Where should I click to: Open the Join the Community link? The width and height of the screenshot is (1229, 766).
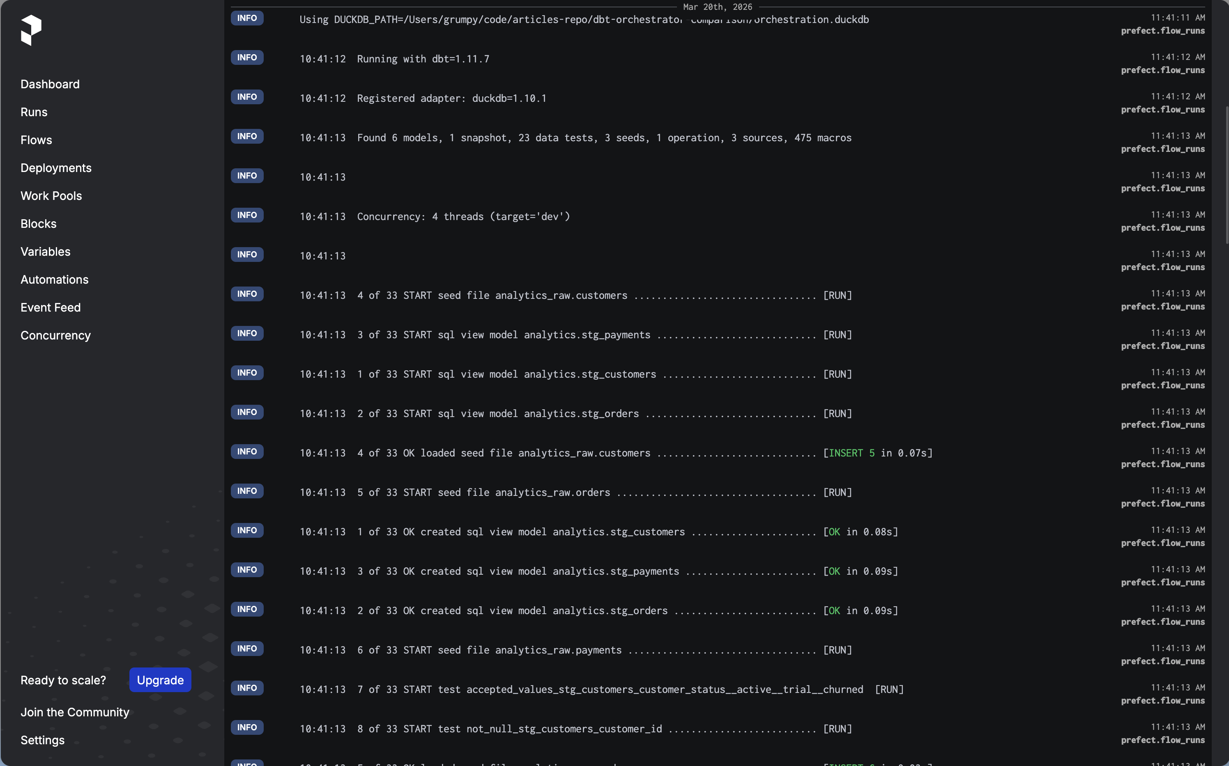point(74,712)
